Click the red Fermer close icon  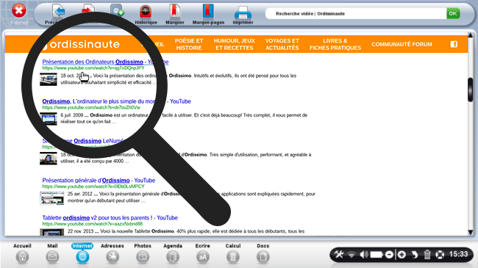[19, 11]
